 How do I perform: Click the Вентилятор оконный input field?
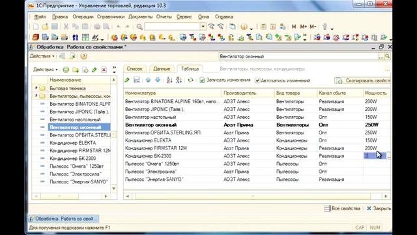(x=298, y=57)
